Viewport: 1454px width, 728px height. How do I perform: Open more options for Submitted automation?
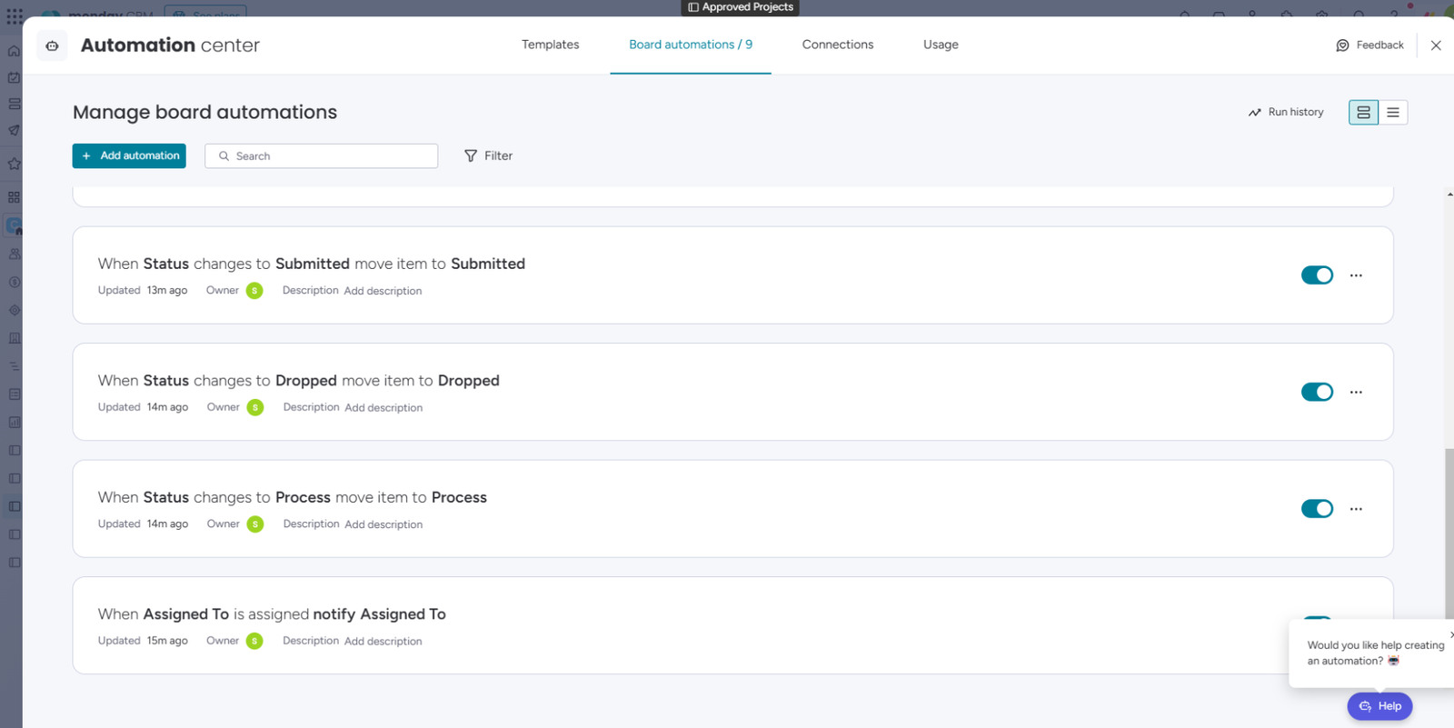point(1356,275)
